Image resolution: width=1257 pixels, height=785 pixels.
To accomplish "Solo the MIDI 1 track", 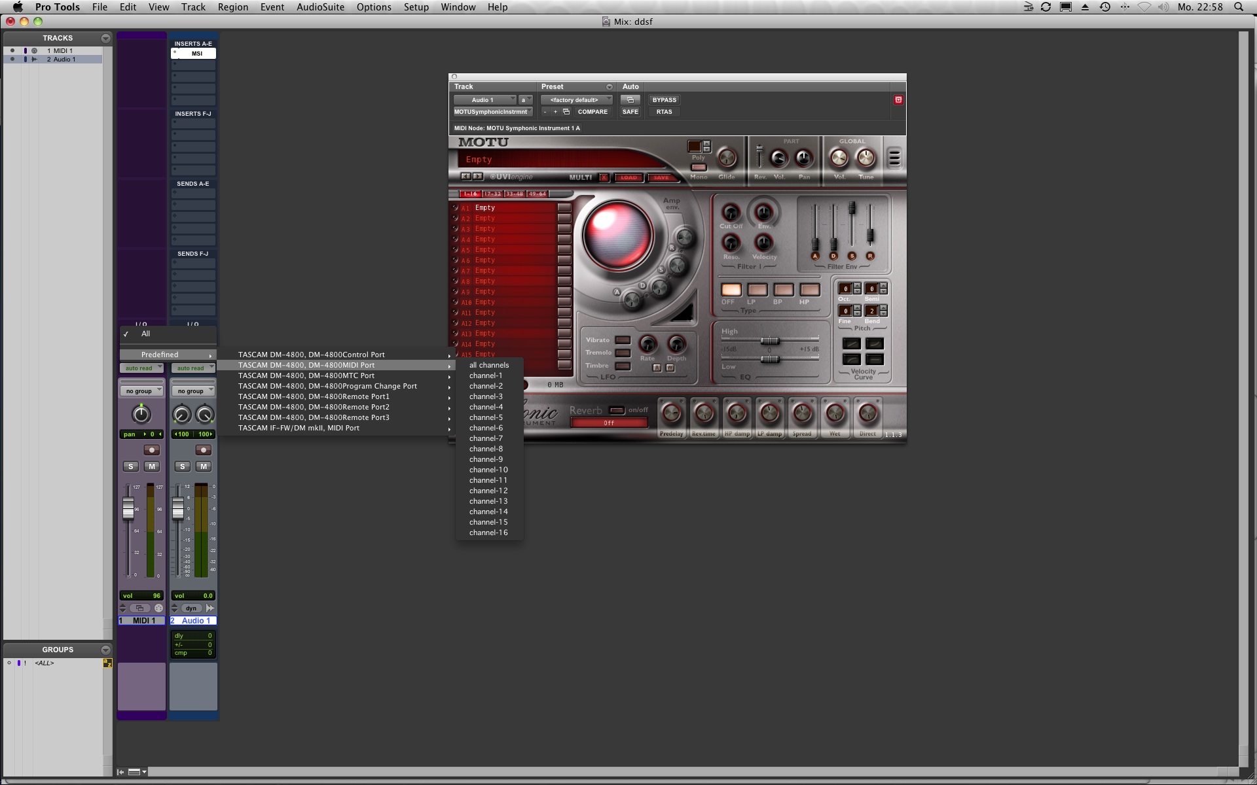I will coord(131,466).
